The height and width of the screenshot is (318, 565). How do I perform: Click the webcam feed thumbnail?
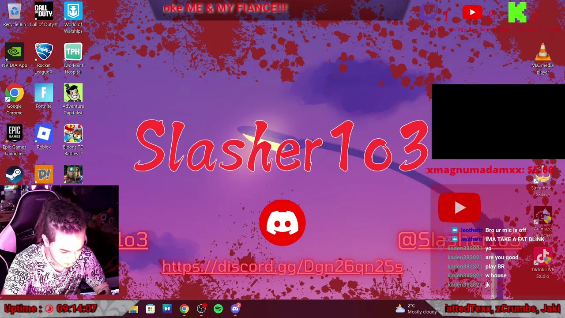tap(59, 240)
